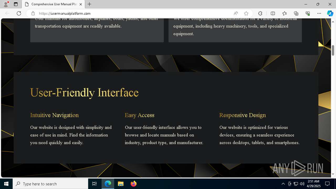Open the browser profile icon
The width and height of the screenshot is (336, 189).
pyautogui.click(x=6, y=4)
